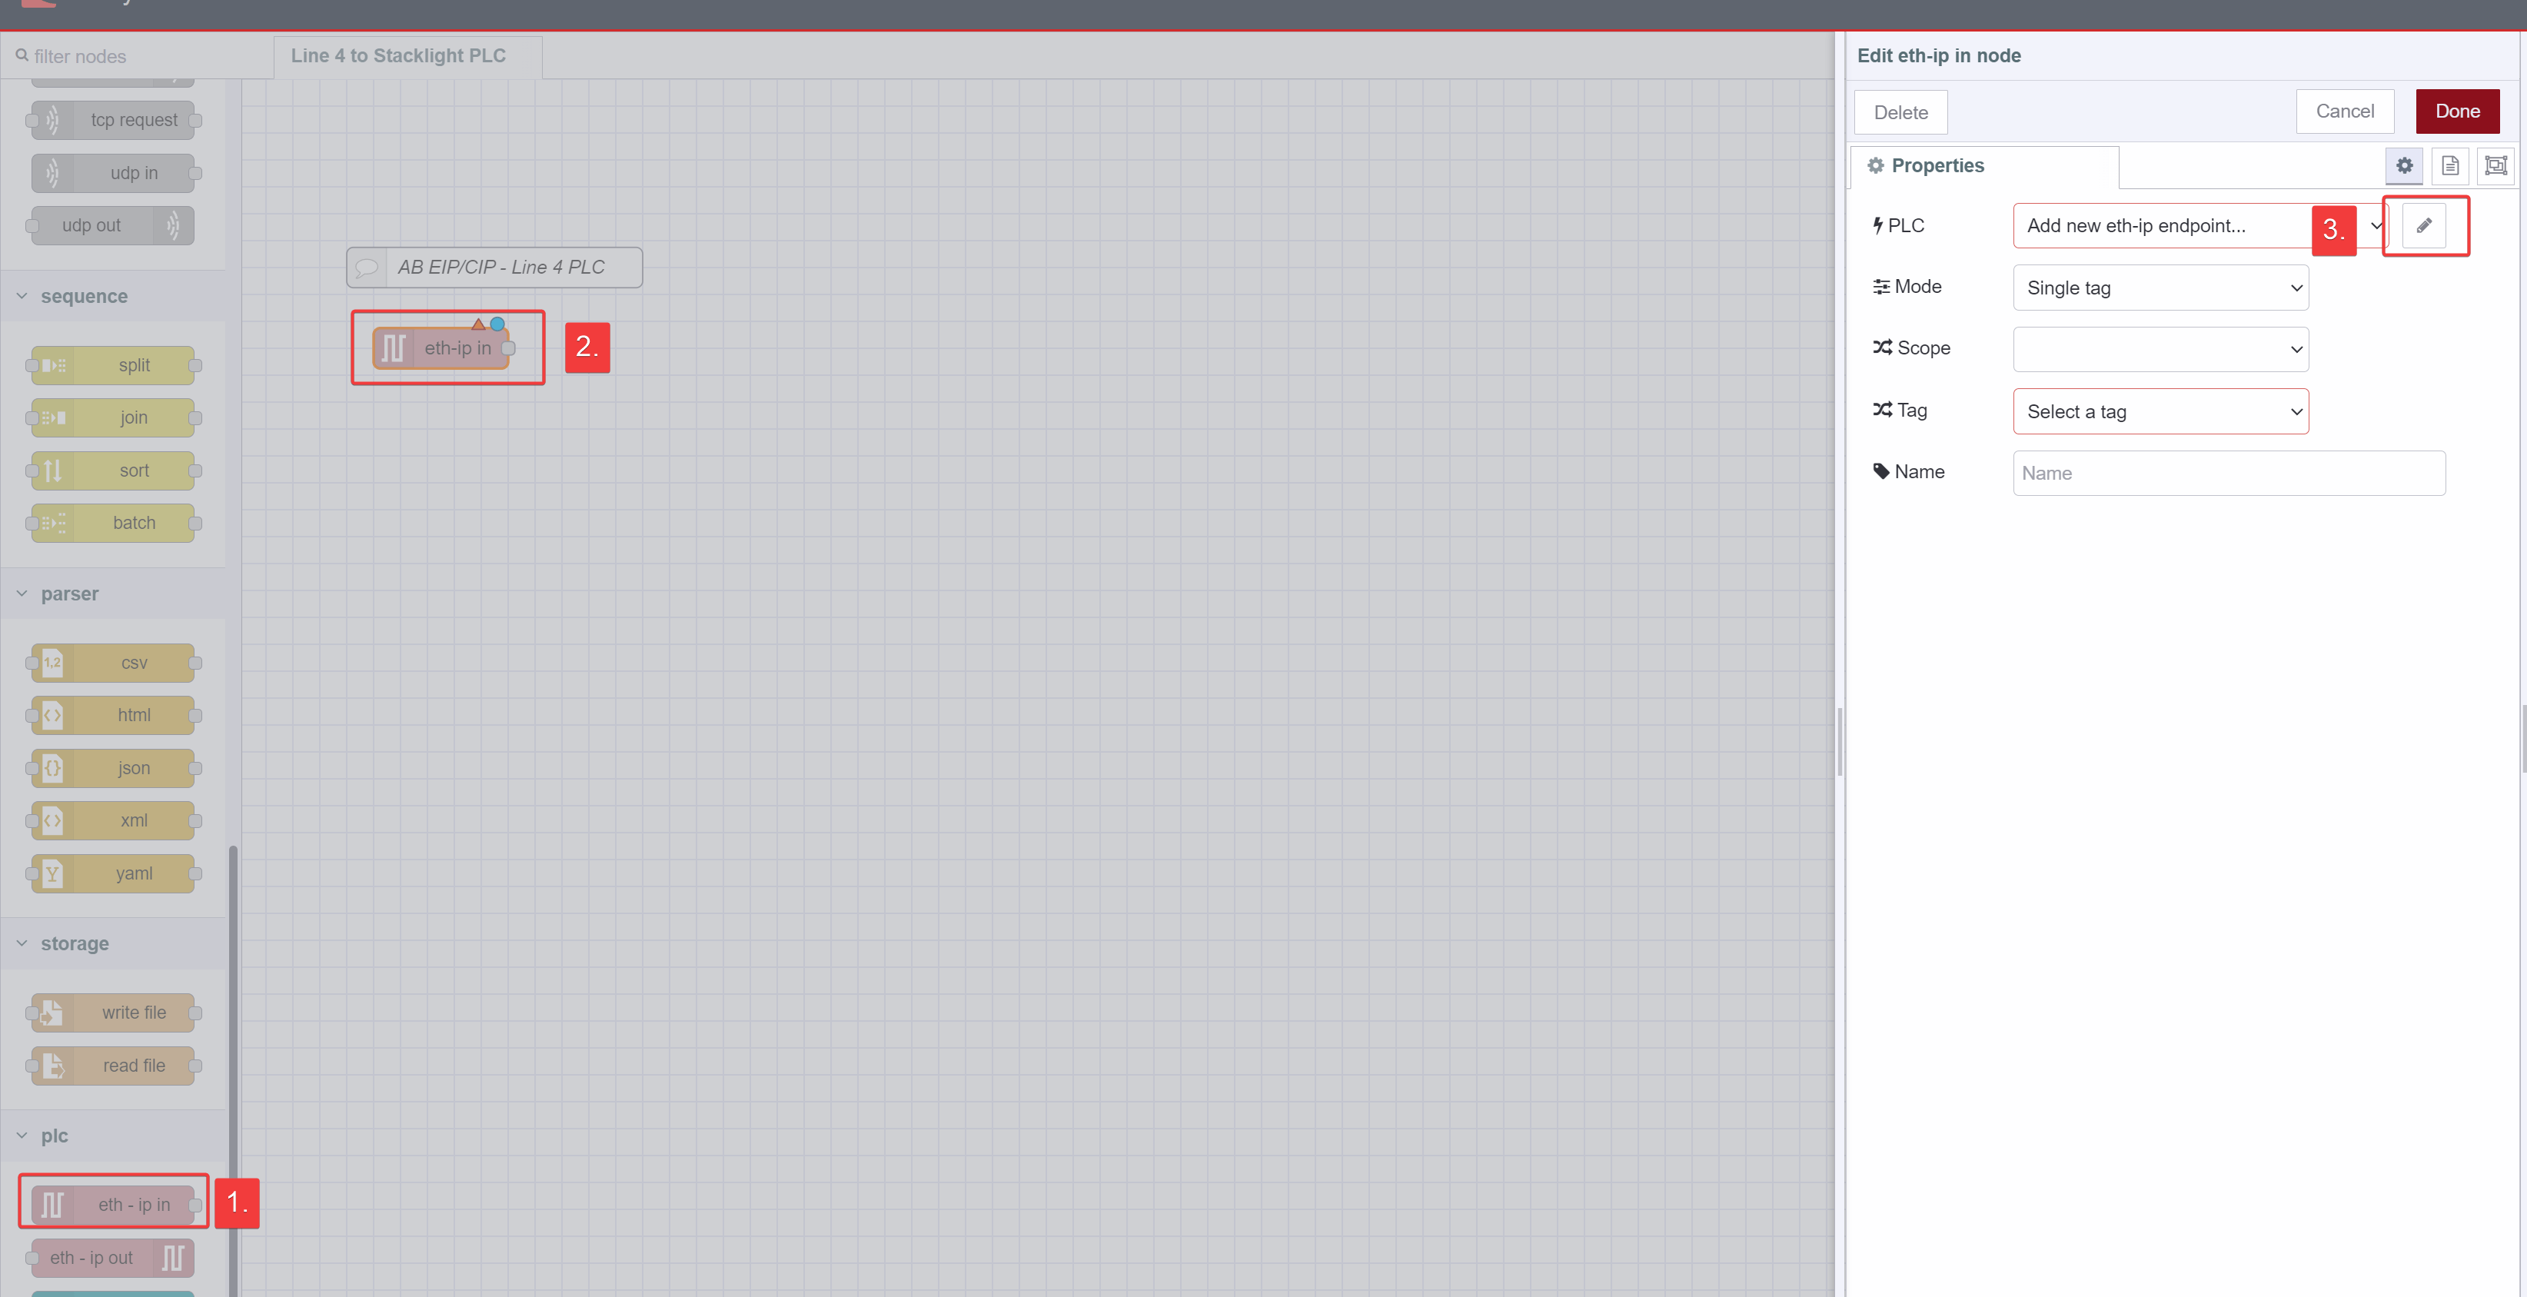Switch to the Line 4 to Stacklight PLC tab
Screen dimensions: 2527x1297
click(x=397, y=56)
